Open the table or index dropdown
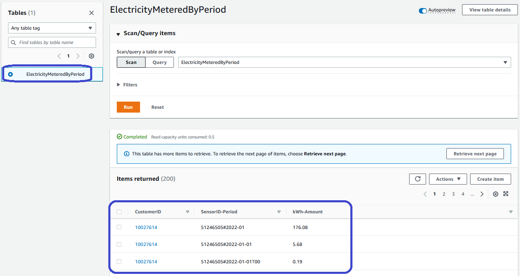The width and height of the screenshot is (520, 276). tap(344, 62)
